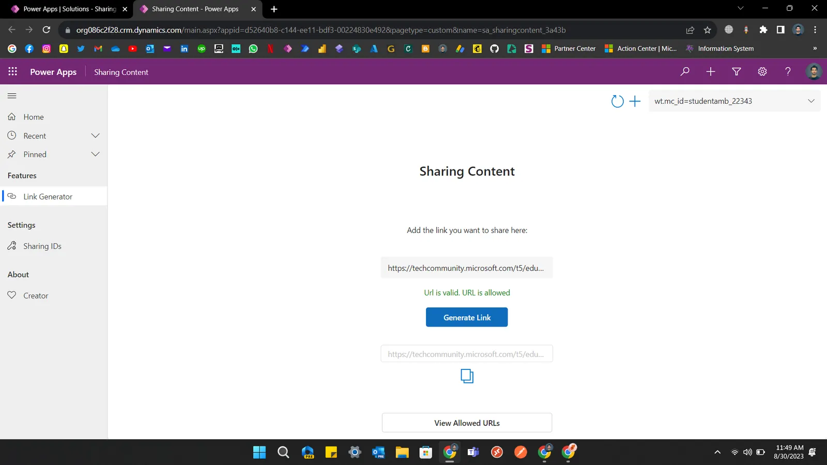Viewport: 827px width, 465px height.
Task: Click the share icon in the address bar
Action: click(690, 30)
